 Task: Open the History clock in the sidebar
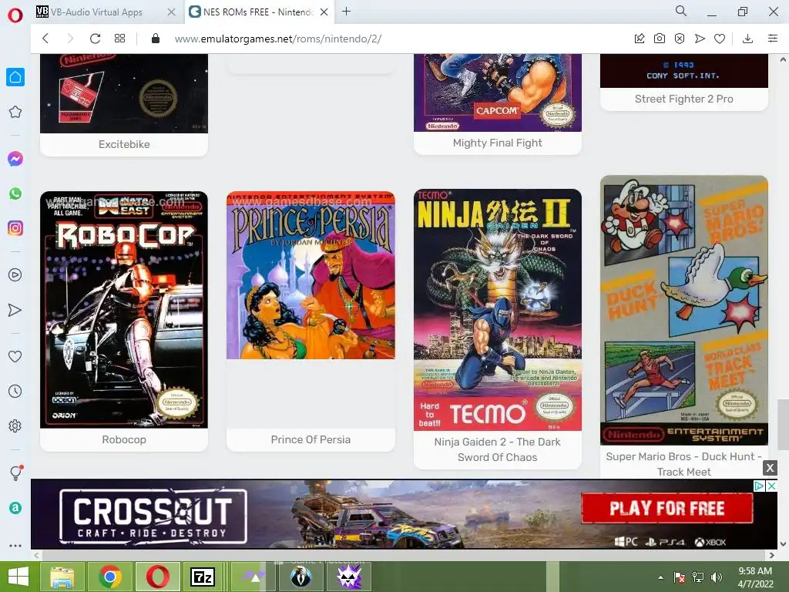click(x=15, y=391)
